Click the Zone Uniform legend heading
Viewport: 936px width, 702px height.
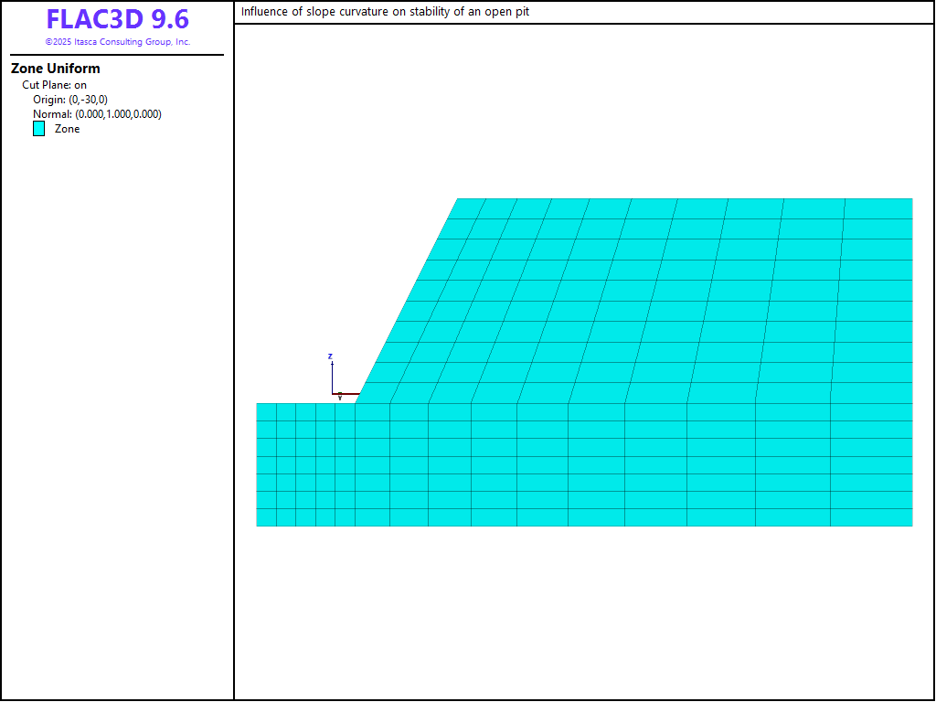[x=56, y=69]
